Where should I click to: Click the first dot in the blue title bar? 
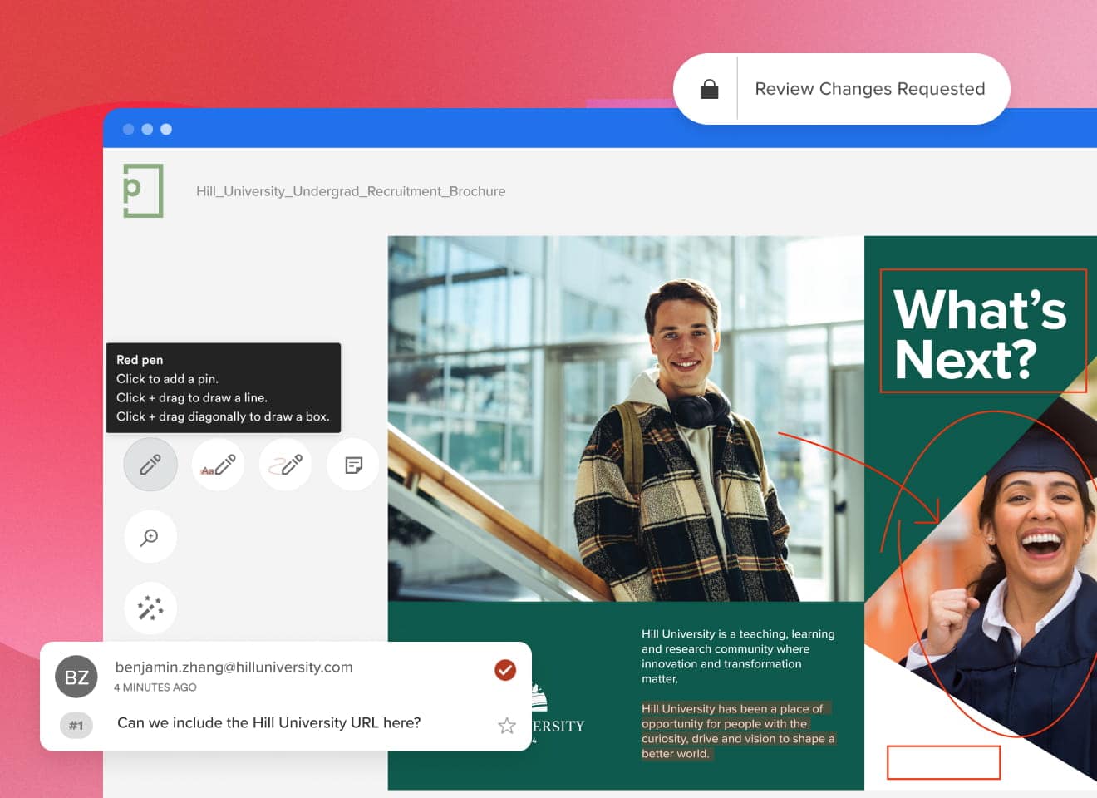(x=128, y=129)
